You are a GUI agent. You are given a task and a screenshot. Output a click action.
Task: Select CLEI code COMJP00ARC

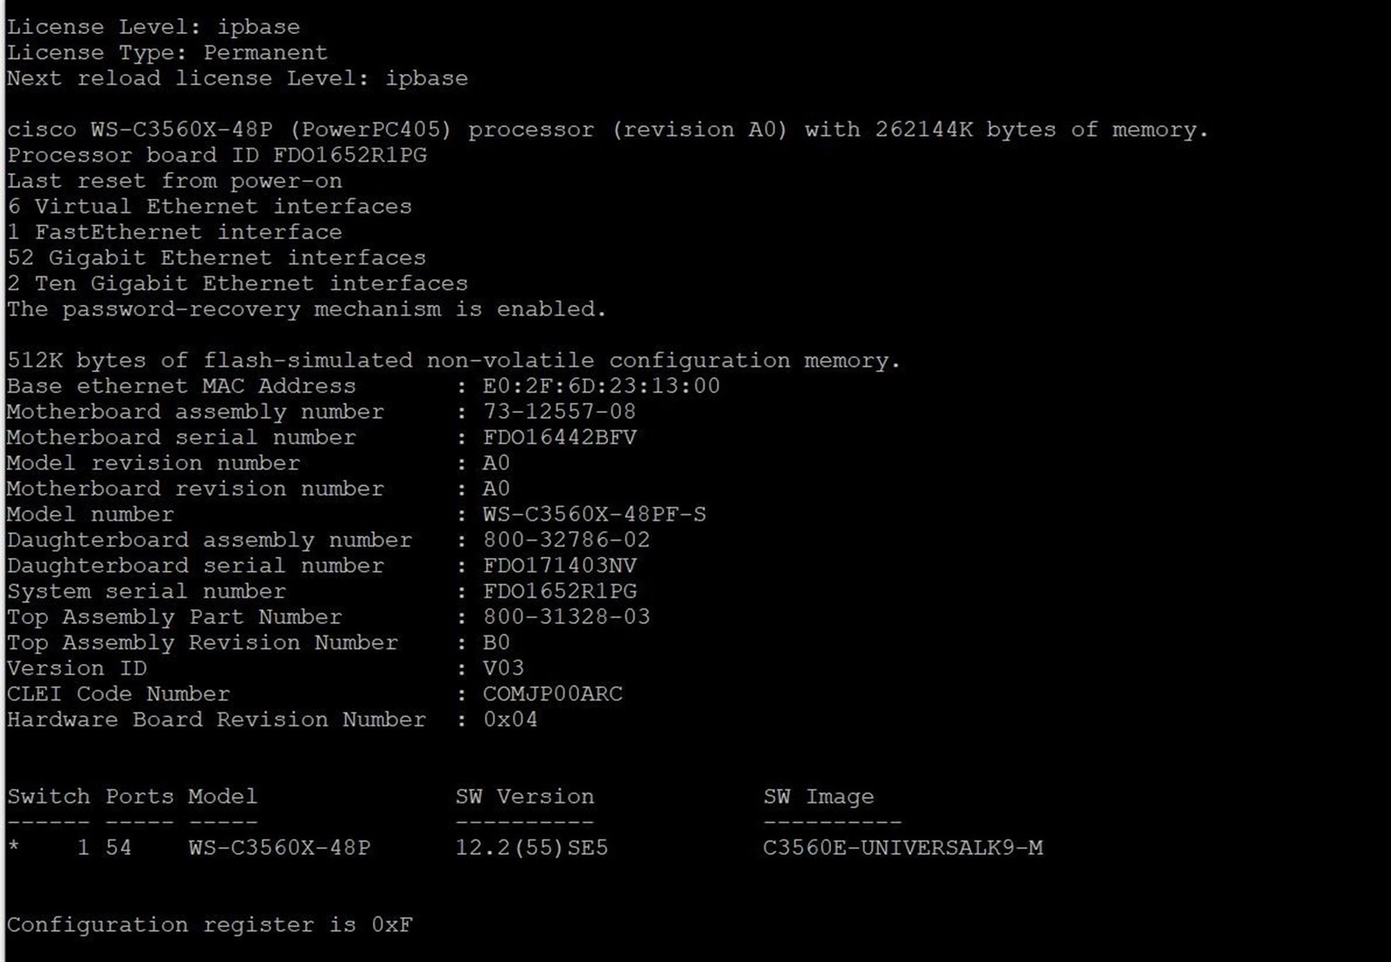[x=553, y=694]
